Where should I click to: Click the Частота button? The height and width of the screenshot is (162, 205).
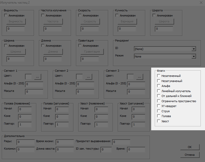click(53, 21)
